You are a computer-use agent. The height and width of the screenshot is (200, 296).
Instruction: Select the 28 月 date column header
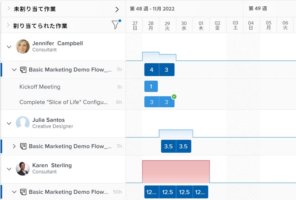click(151, 25)
